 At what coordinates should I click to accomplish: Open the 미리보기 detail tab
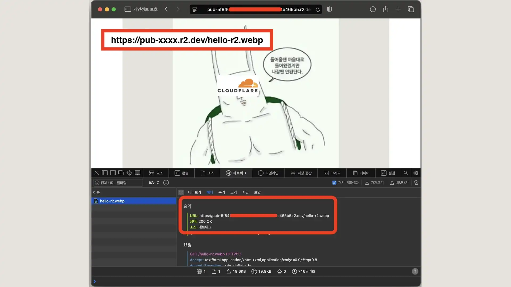pyautogui.click(x=195, y=192)
